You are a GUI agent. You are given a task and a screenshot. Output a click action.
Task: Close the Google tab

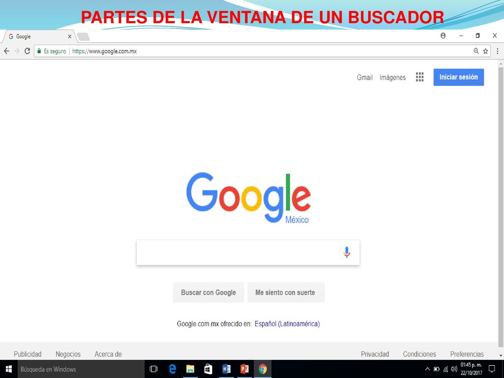(x=69, y=36)
